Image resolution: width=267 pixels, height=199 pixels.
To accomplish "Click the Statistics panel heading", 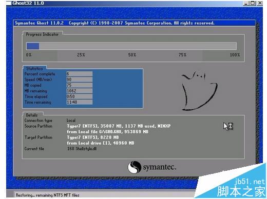I will tap(34, 69).
